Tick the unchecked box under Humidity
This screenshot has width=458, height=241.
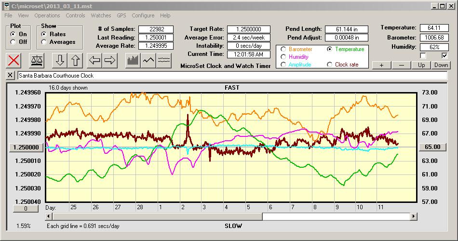pyautogui.click(x=423, y=56)
